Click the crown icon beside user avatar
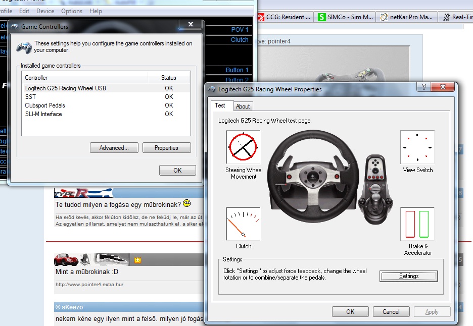This screenshot has width=473, height=326. 136,260
